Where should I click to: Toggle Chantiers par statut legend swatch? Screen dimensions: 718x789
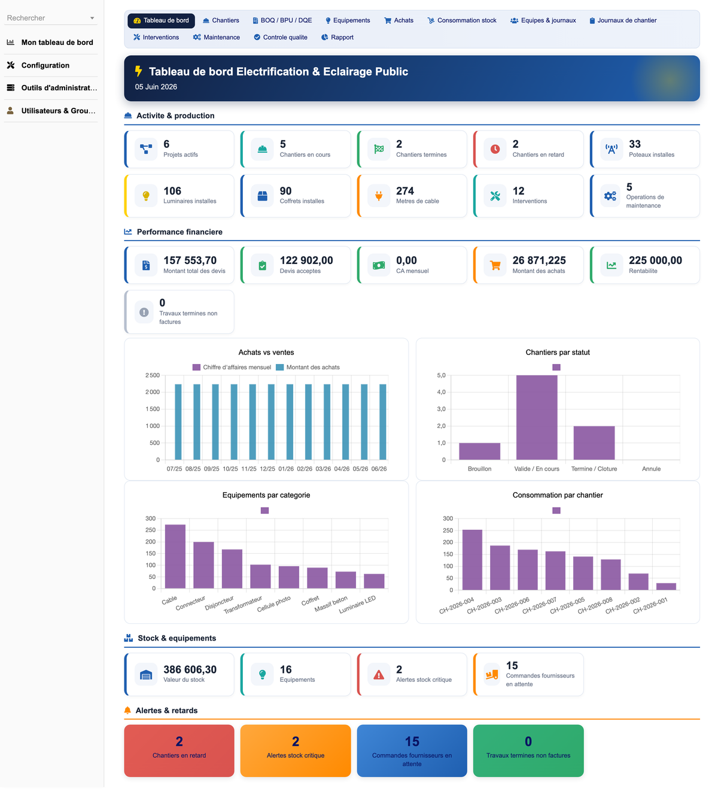(556, 368)
